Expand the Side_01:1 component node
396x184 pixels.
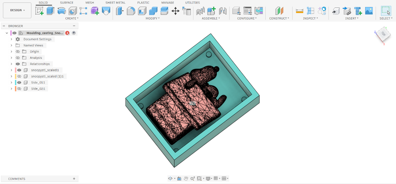click(12, 83)
